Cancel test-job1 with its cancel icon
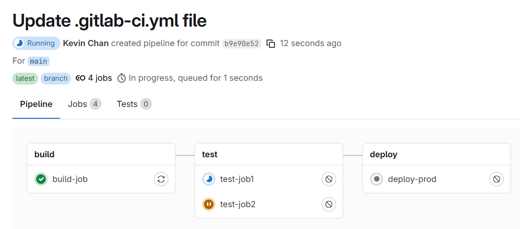The width and height of the screenshot is (520, 229). (329, 179)
